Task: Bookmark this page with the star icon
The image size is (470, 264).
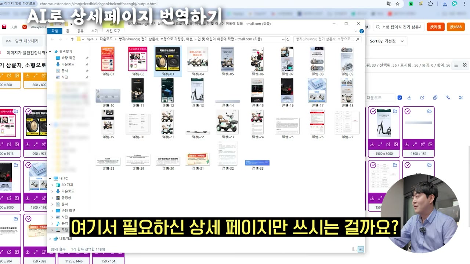Action: (397, 4)
